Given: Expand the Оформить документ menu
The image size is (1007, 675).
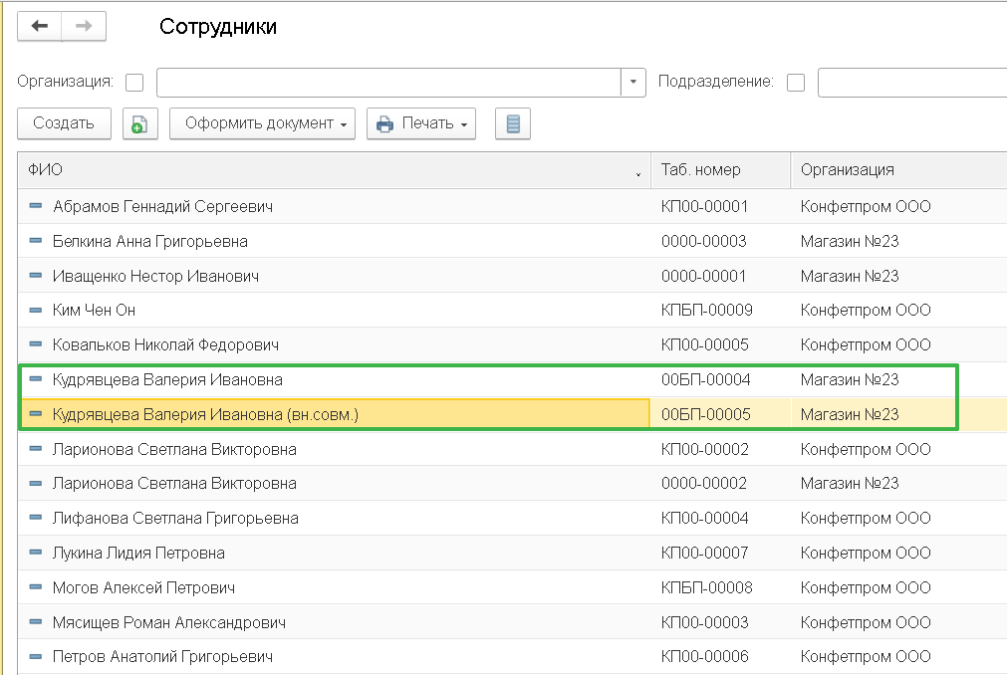Looking at the screenshot, I should click(x=262, y=123).
